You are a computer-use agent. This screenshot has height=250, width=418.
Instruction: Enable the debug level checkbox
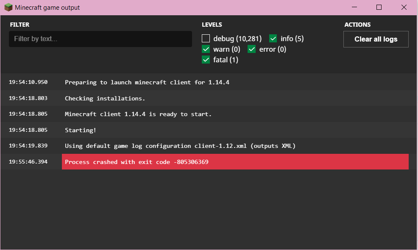206,39
